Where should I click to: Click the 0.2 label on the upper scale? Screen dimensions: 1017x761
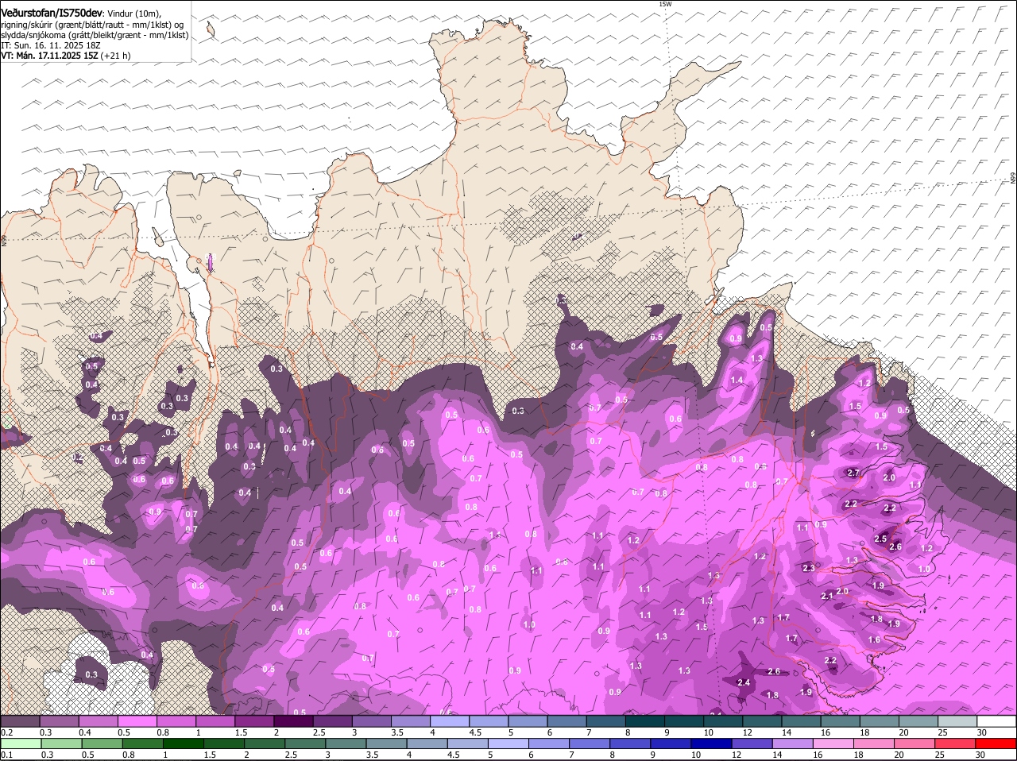pyautogui.click(x=6, y=732)
